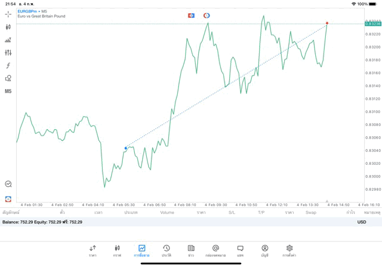Click the zoom chart icon in sidebar
Image resolution: width=382 pixels, height=267 pixels.
coord(8,185)
